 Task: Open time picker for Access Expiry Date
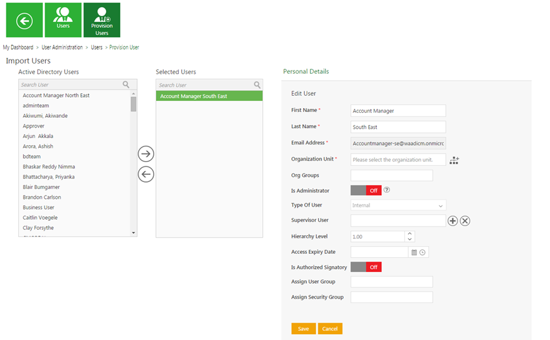tap(423, 252)
